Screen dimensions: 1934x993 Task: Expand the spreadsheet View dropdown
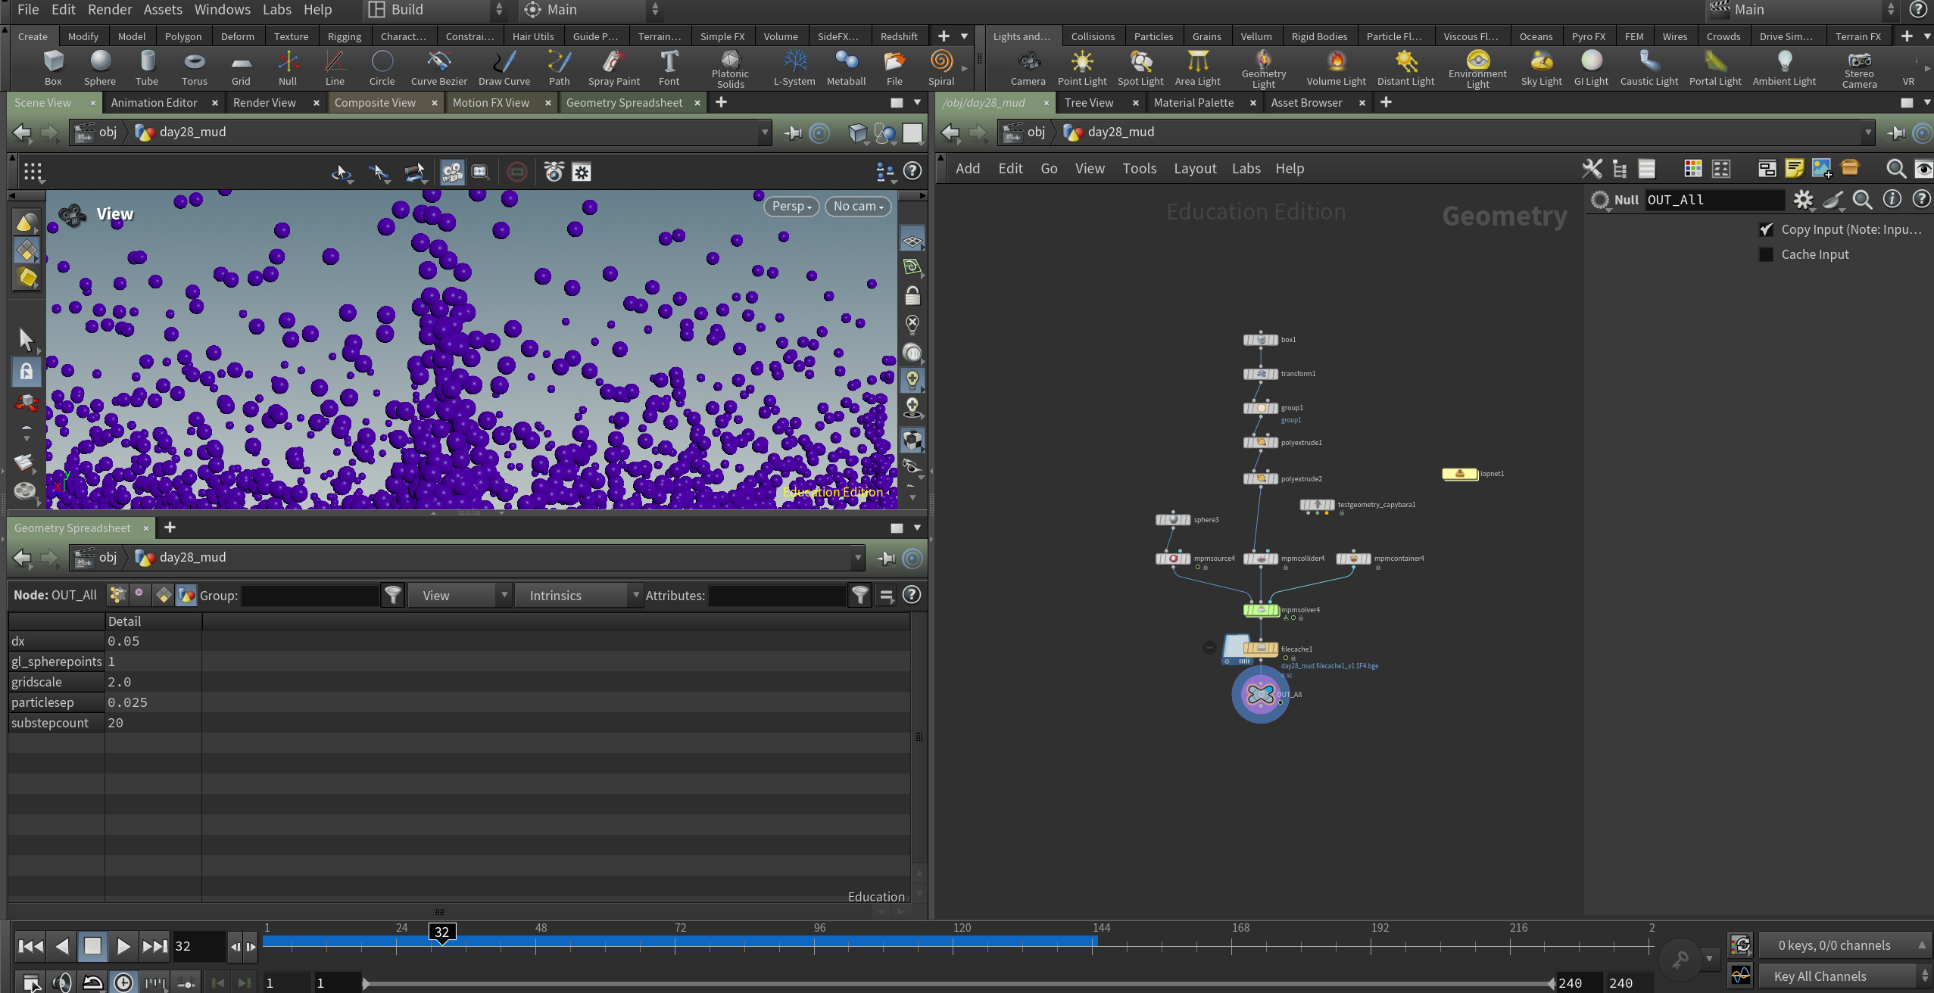(460, 596)
